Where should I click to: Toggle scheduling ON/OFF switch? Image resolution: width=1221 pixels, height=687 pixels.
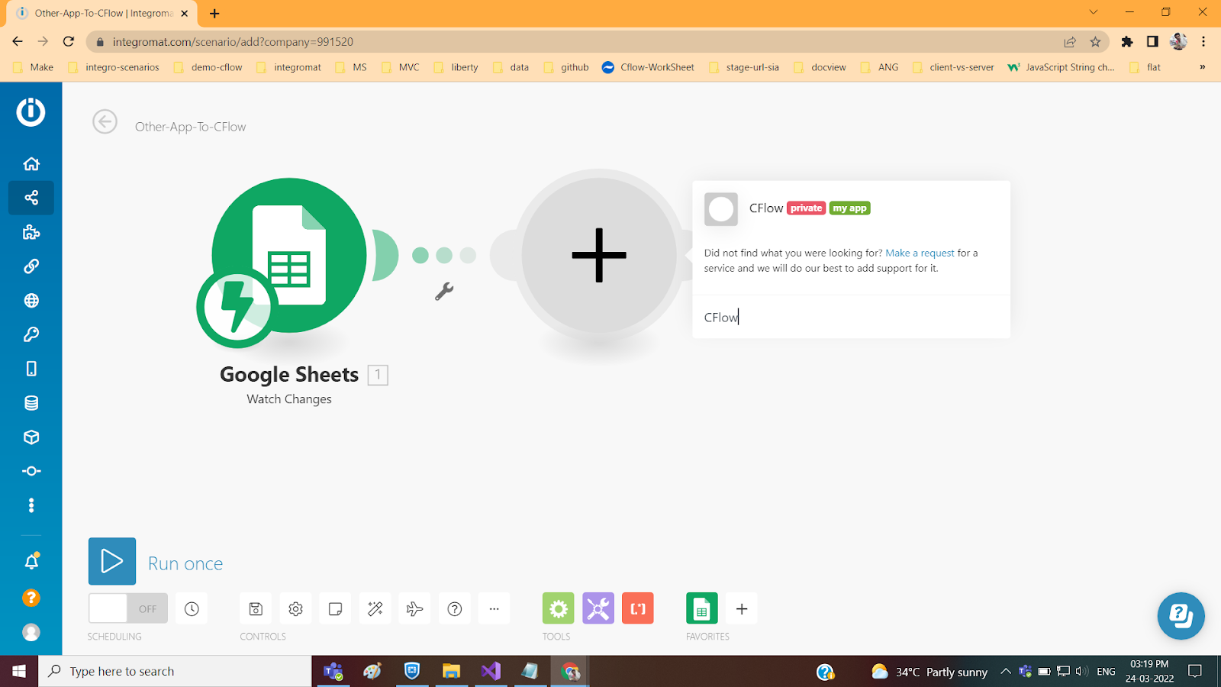coord(127,608)
